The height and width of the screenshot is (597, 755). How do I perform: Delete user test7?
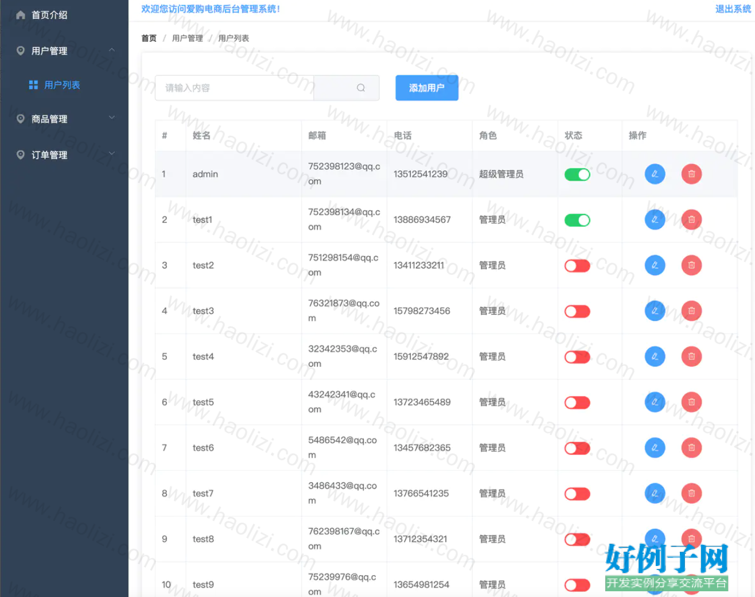[691, 493]
